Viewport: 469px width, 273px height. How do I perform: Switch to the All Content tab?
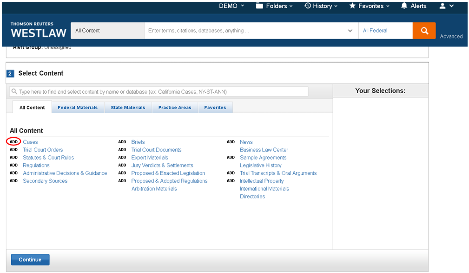tap(32, 108)
